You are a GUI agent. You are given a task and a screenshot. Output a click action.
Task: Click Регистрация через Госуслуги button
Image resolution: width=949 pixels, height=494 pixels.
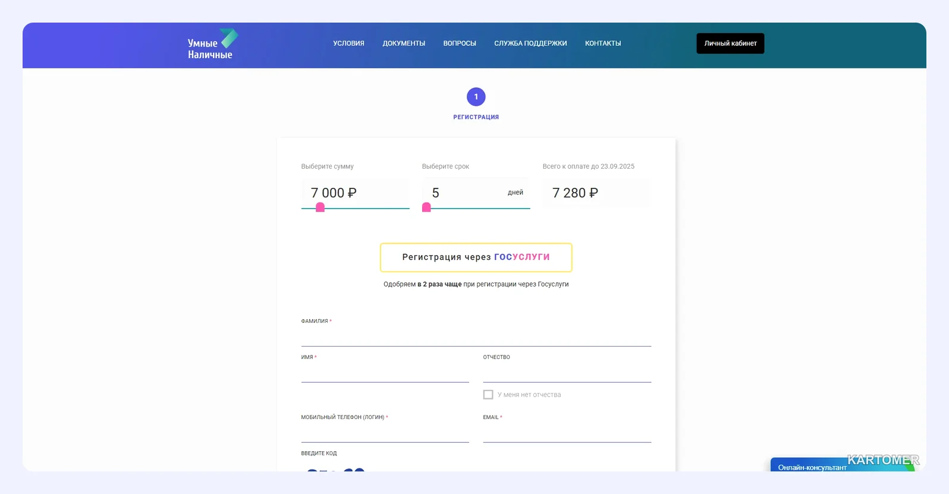point(476,257)
